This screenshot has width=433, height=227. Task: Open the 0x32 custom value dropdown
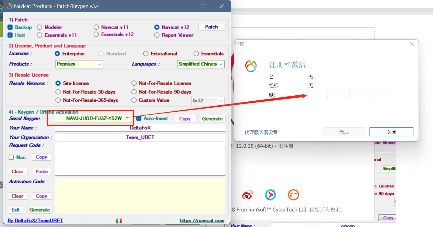pos(208,101)
